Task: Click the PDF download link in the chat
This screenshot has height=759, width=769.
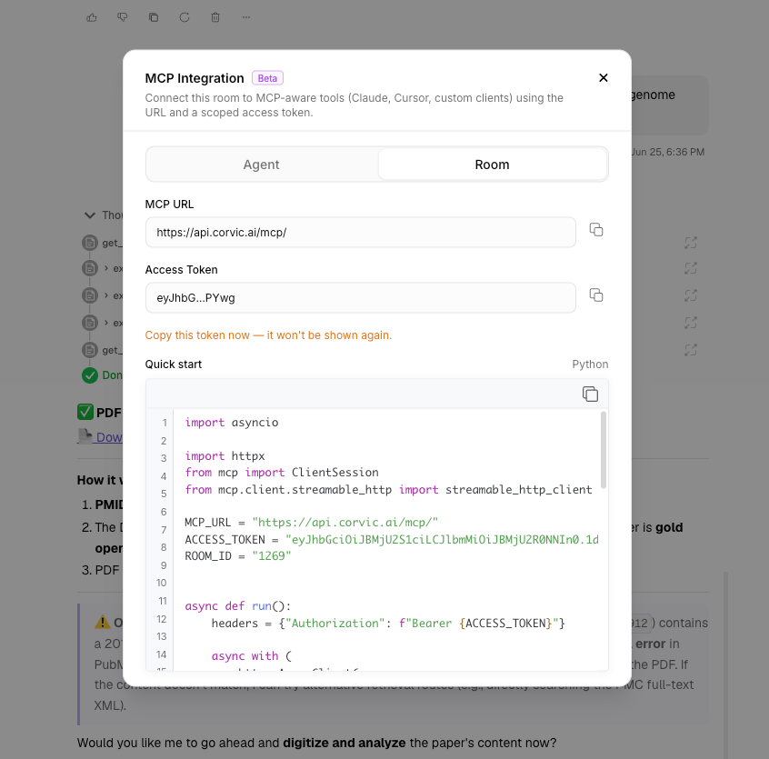Action: [100, 437]
